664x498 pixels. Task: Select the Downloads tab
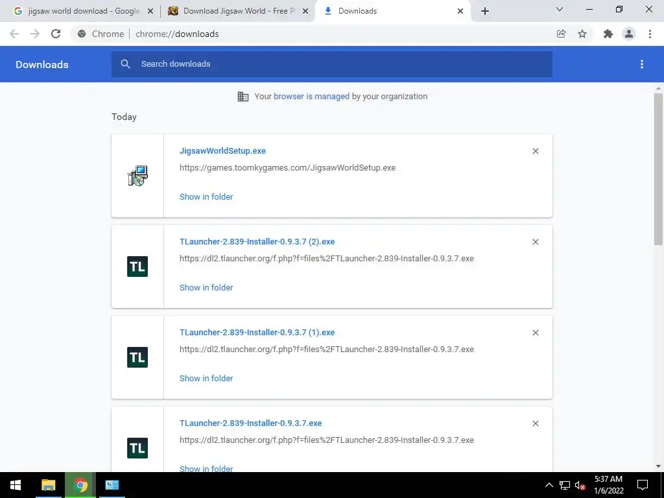392,11
